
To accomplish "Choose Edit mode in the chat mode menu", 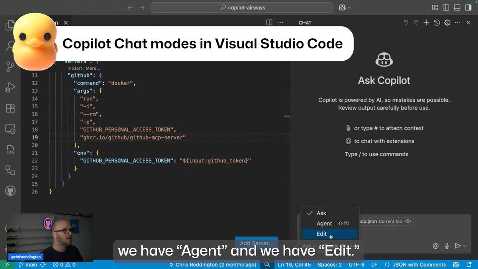I will pyautogui.click(x=329, y=234).
